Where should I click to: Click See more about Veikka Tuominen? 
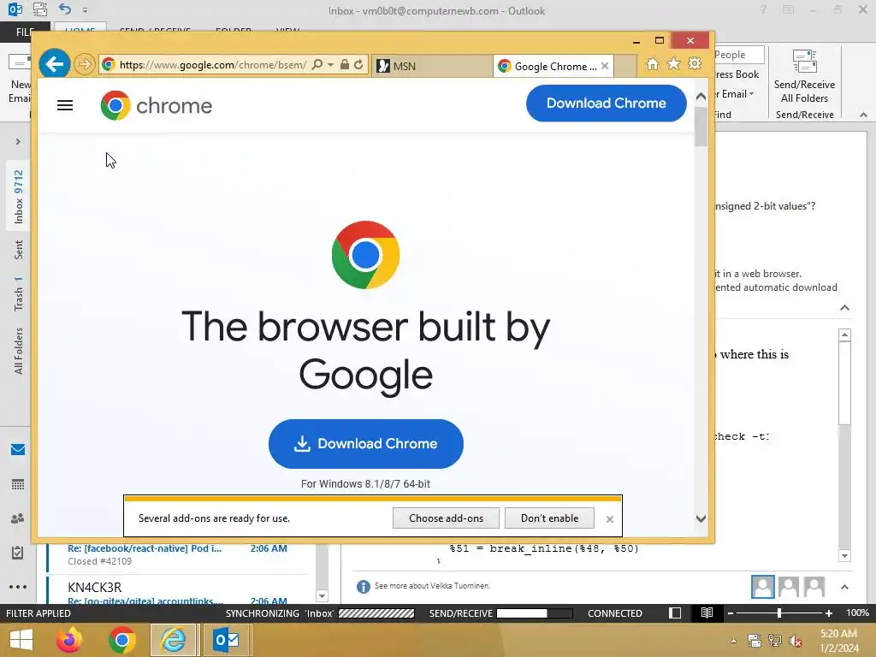tap(432, 586)
